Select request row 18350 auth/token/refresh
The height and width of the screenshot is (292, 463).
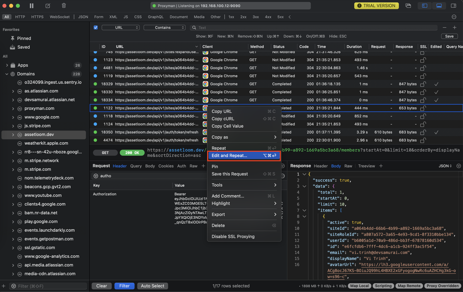point(276,132)
